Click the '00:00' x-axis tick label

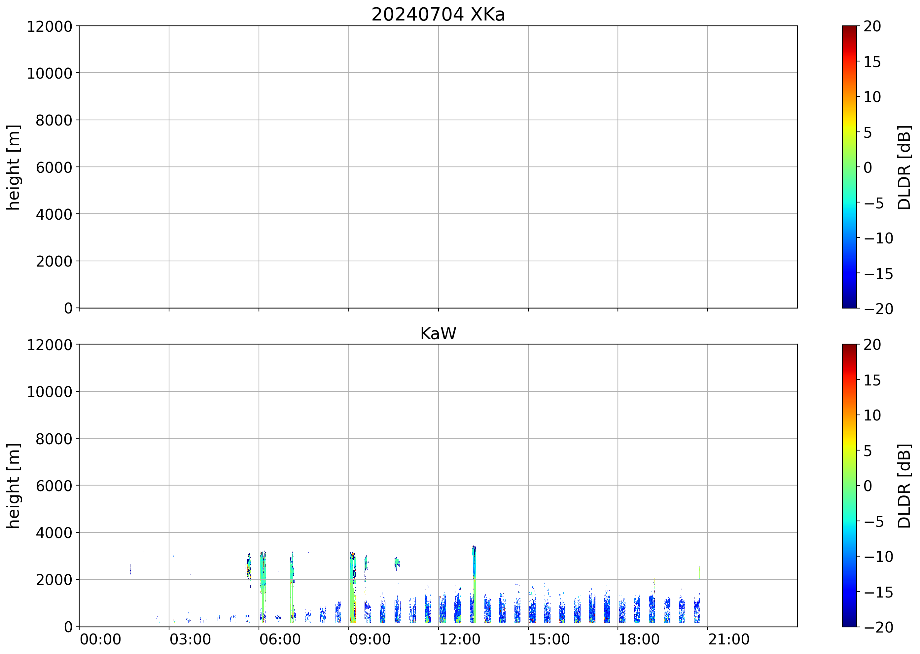pos(100,639)
